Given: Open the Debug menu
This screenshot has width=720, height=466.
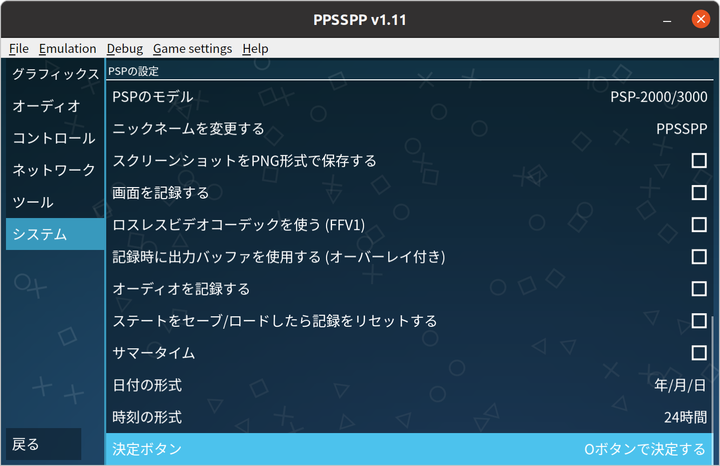Looking at the screenshot, I should coord(125,48).
